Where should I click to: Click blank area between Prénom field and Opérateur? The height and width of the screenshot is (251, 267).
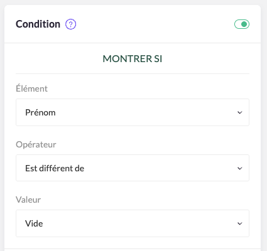pos(133,133)
